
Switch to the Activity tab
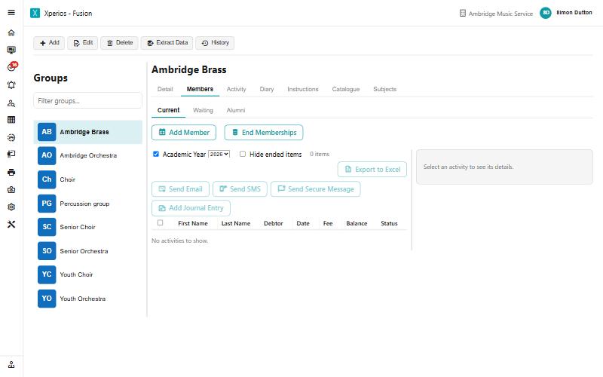point(236,89)
